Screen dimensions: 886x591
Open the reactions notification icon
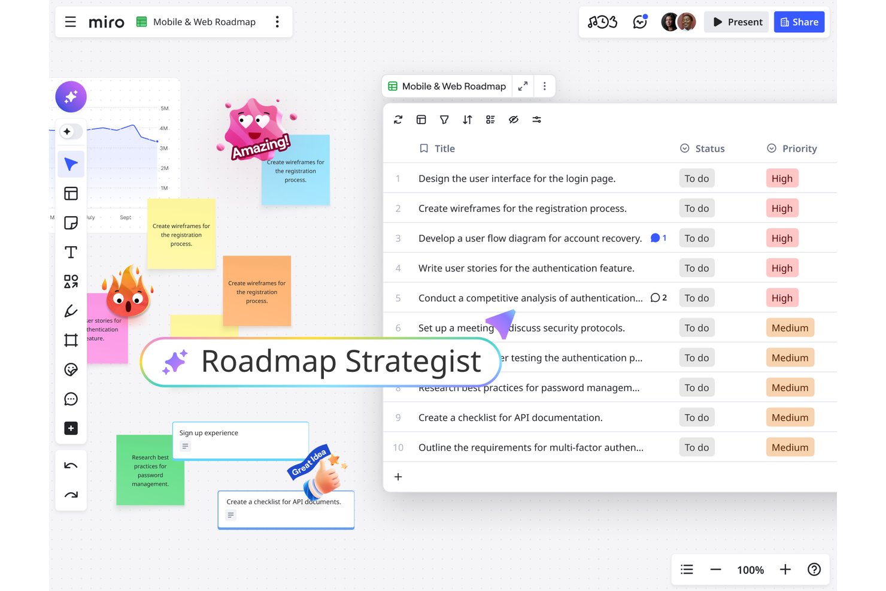coord(640,22)
